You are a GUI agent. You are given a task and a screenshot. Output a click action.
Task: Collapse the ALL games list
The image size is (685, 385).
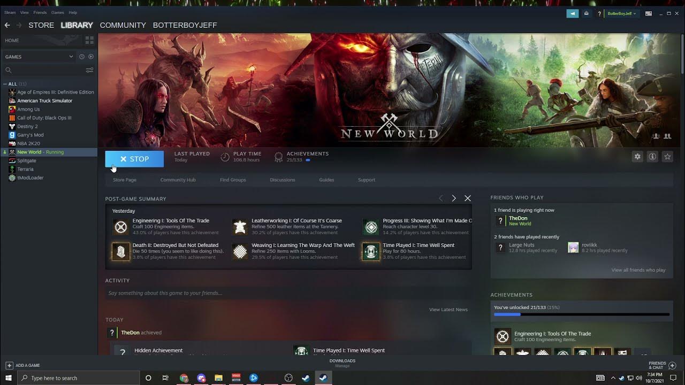coord(5,84)
